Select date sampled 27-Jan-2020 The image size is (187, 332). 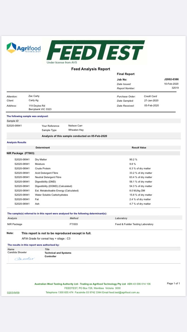point(151,101)
